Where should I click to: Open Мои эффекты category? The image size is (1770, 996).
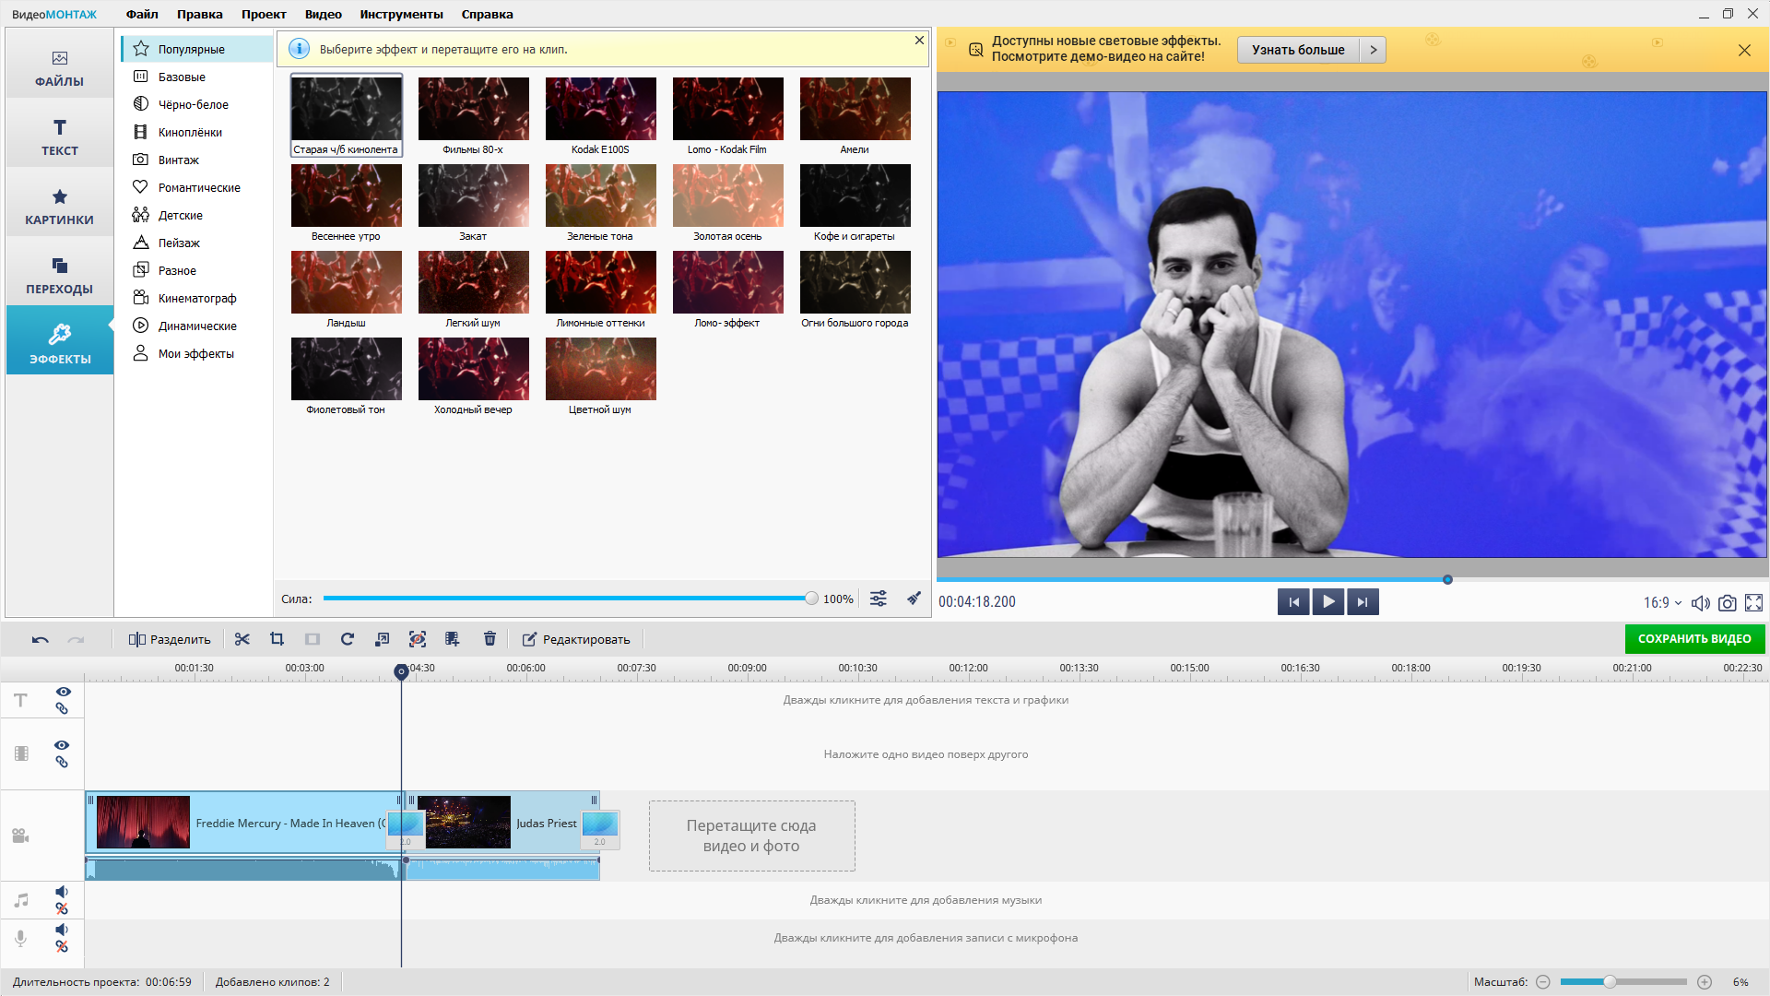(196, 353)
